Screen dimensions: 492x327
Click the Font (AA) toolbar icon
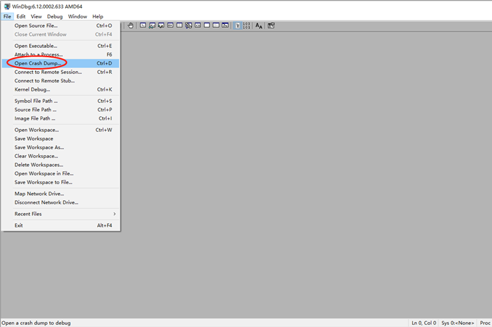[259, 26]
